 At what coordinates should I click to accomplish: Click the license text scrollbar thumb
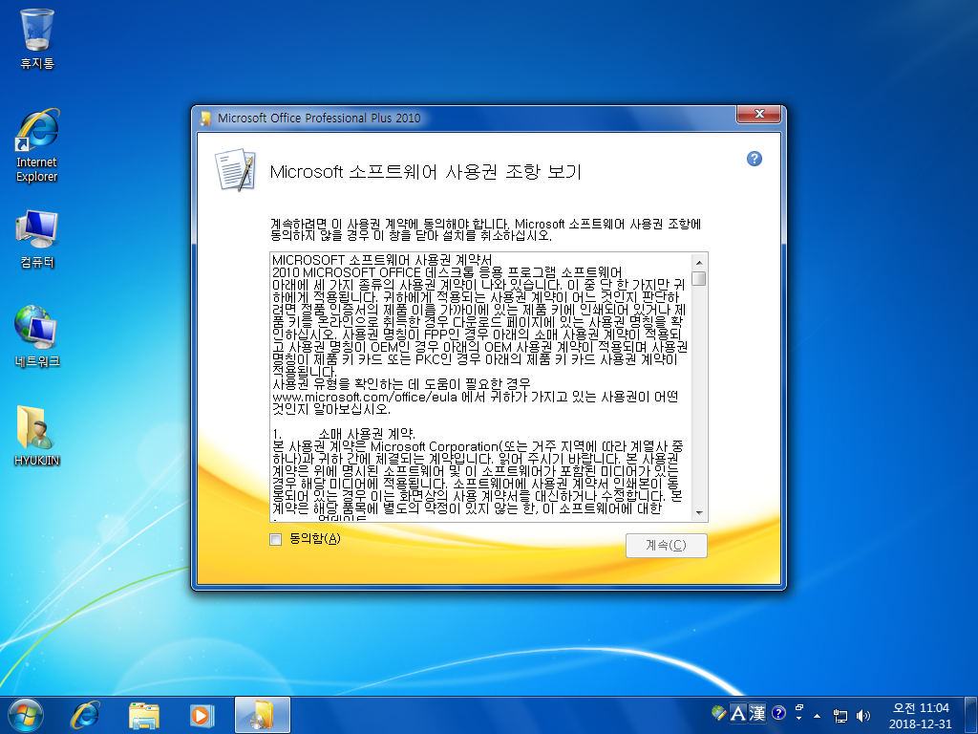click(x=698, y=278)
